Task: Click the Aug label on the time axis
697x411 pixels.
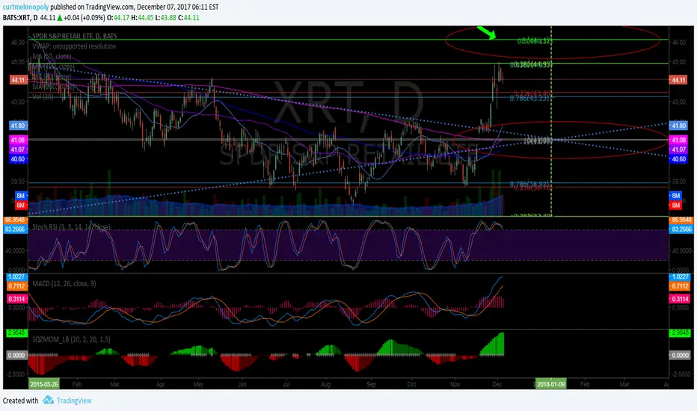Action: (325, 384)
